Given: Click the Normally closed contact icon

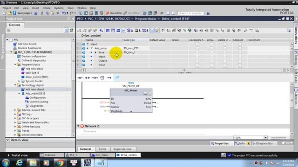Looking at the screenshot, I should click(88, 77).
